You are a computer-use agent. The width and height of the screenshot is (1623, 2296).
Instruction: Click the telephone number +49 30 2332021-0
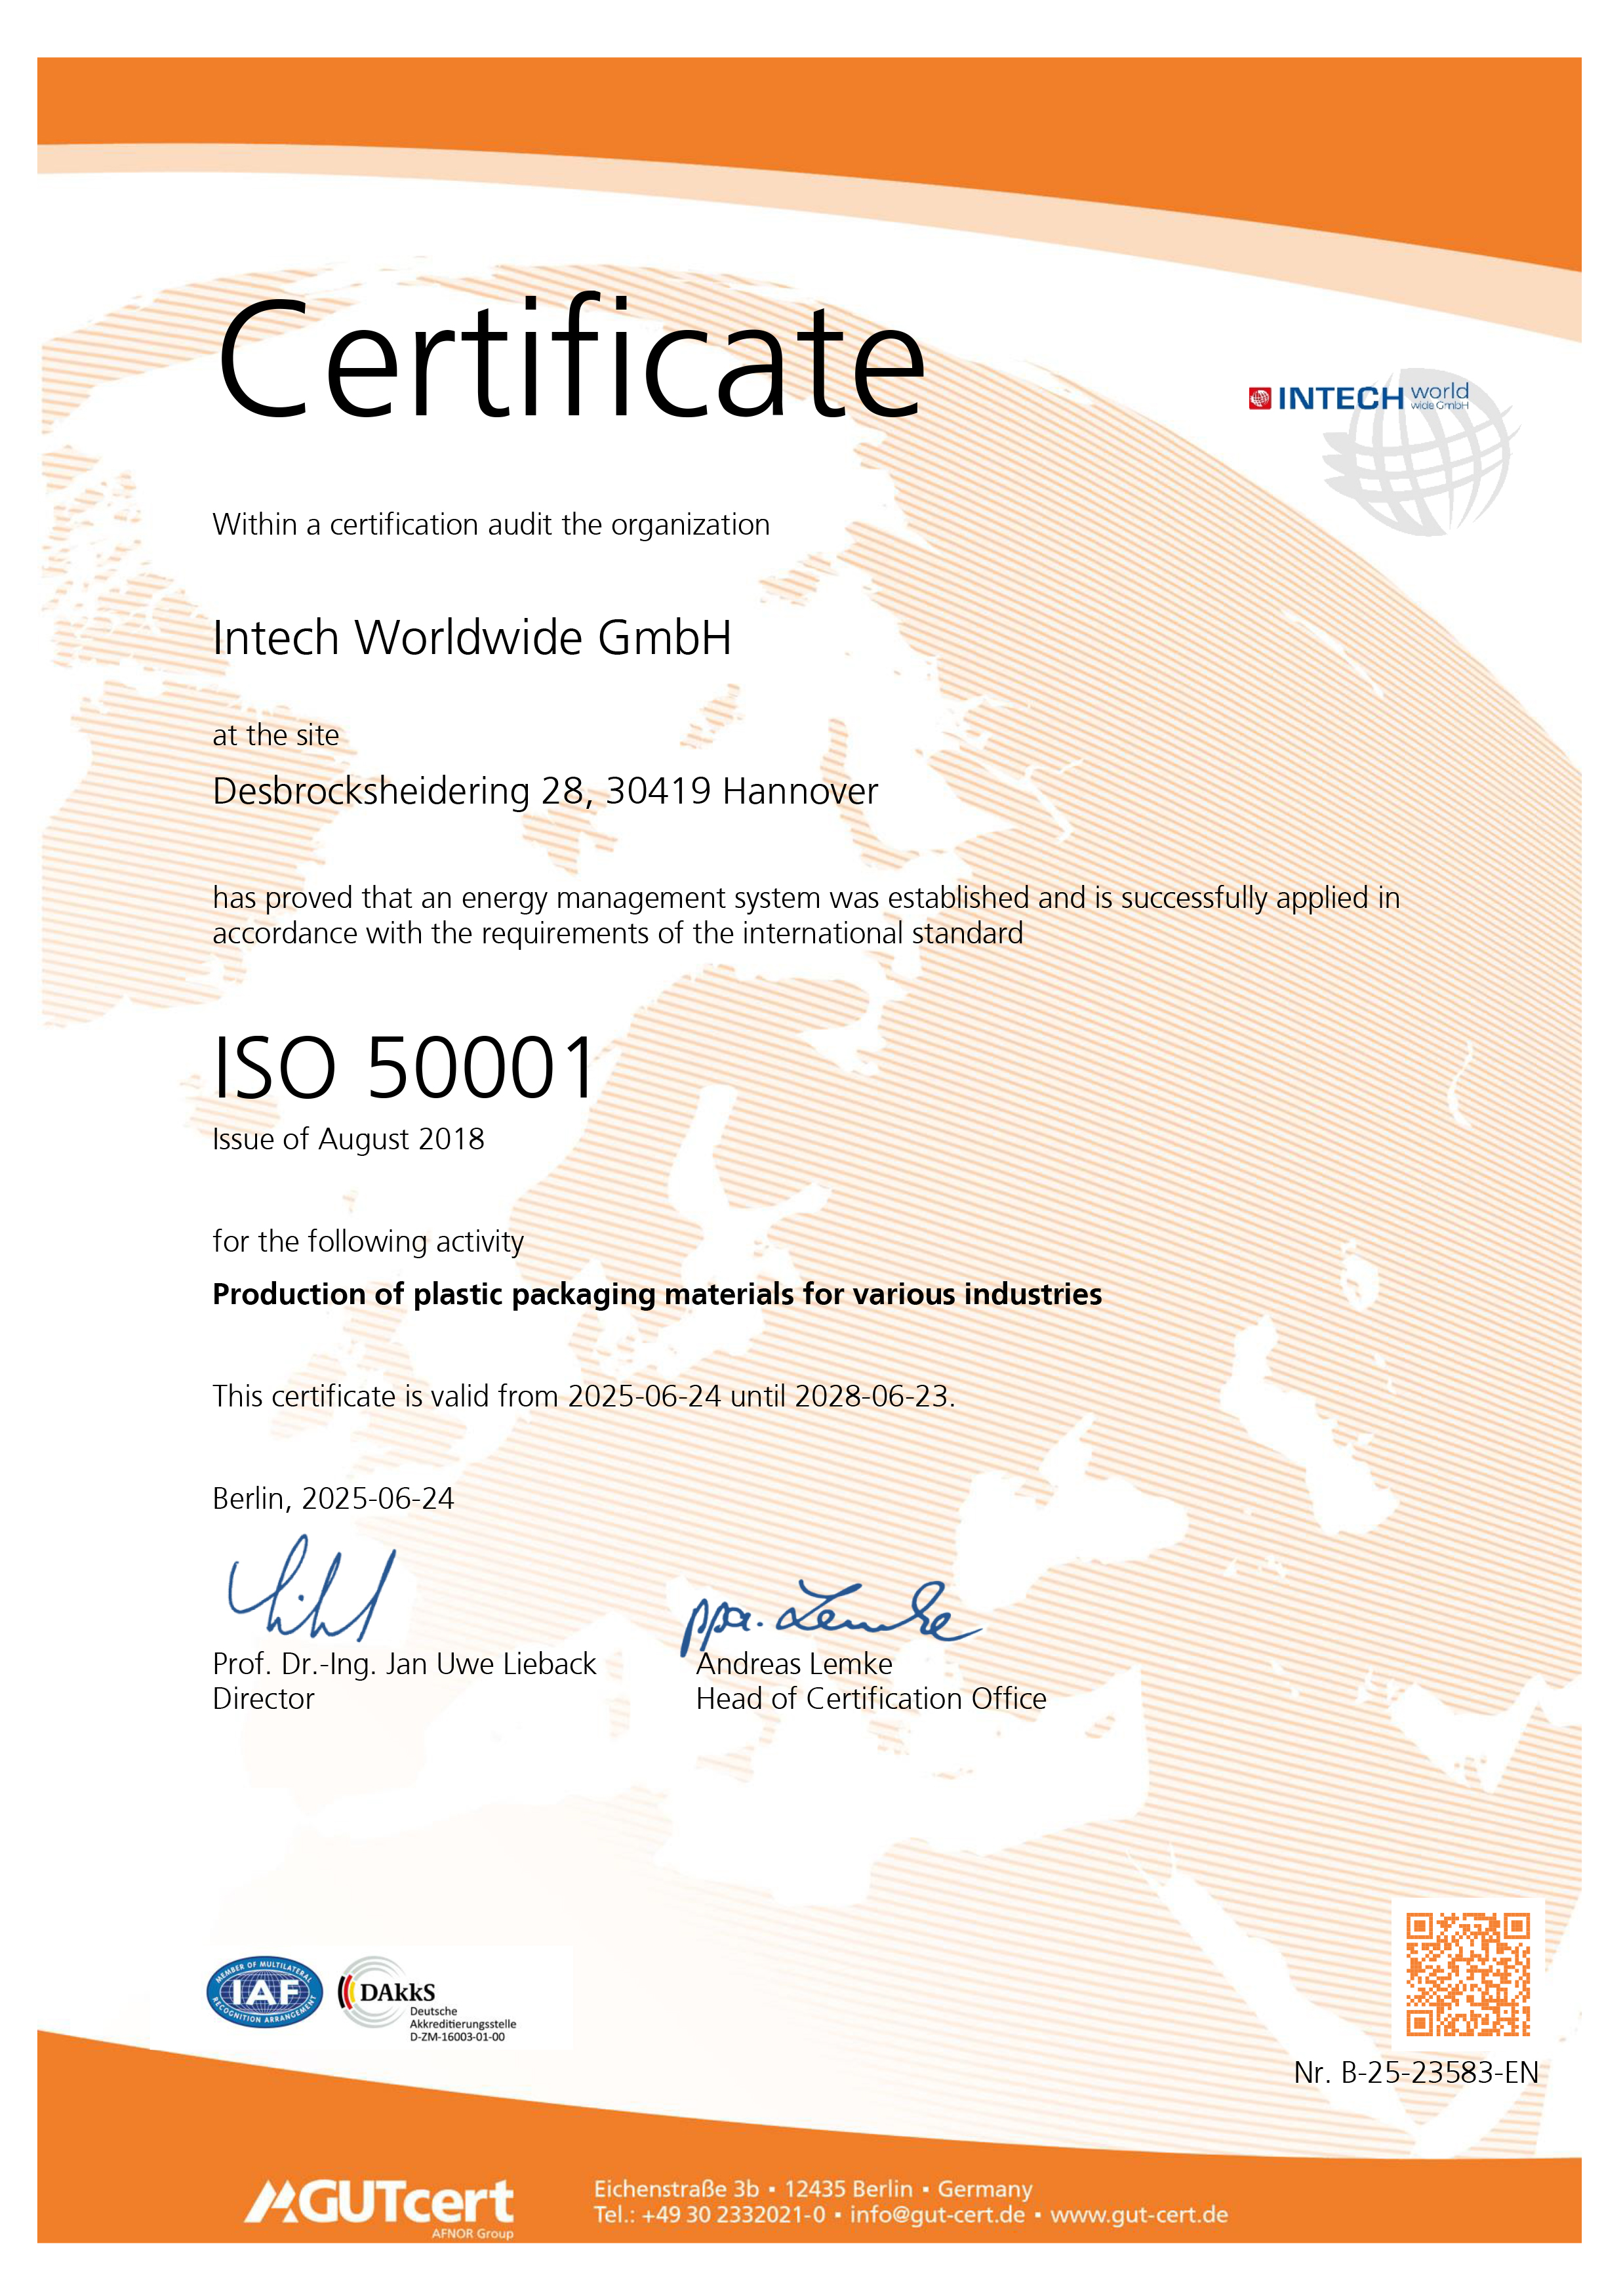coord(734,2214)
